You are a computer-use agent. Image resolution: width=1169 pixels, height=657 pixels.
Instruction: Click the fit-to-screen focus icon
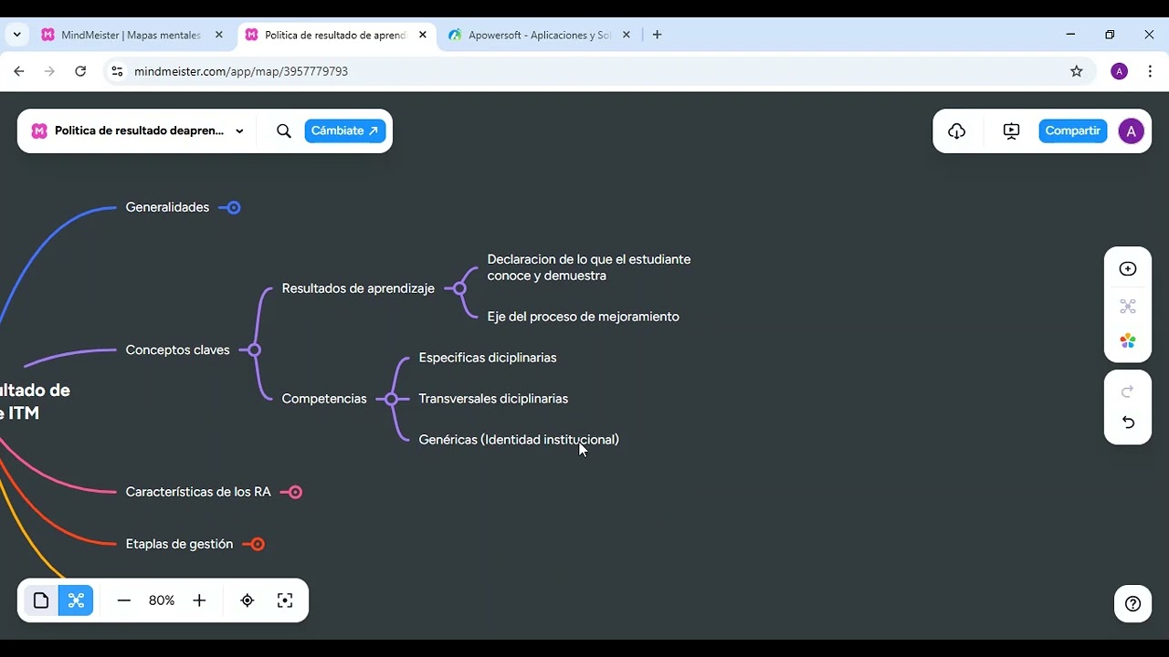[285, 600]
